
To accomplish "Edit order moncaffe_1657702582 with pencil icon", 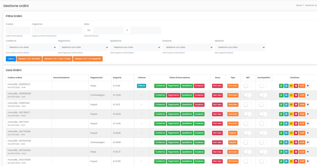I will coord(281,133).
